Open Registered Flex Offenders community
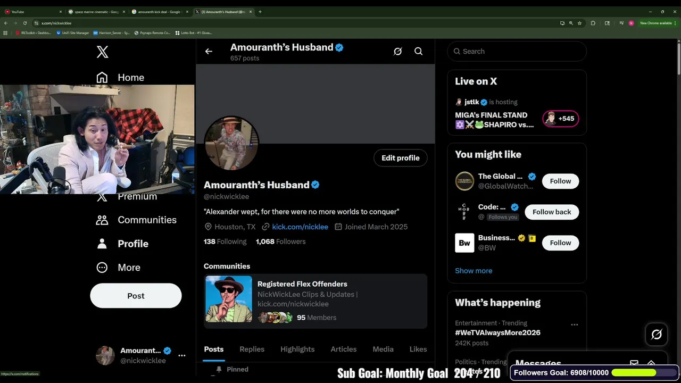Viewport: 681px width, 383px height. 315,301
